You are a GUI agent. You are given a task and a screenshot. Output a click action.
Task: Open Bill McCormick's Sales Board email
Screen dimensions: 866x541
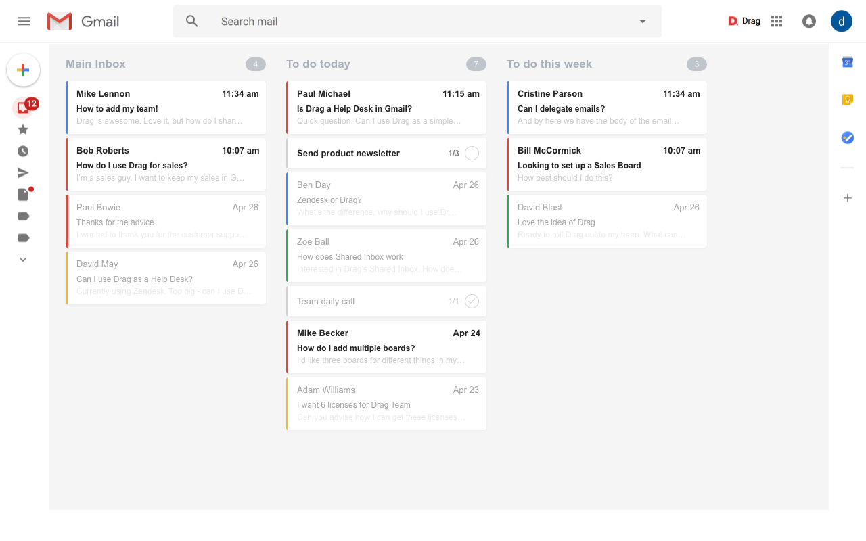pos(607,164)
